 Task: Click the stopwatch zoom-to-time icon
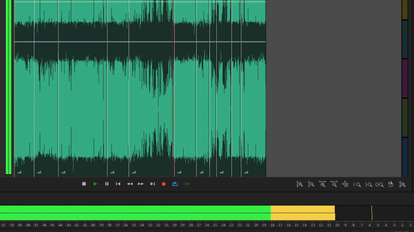coord(391,184)
